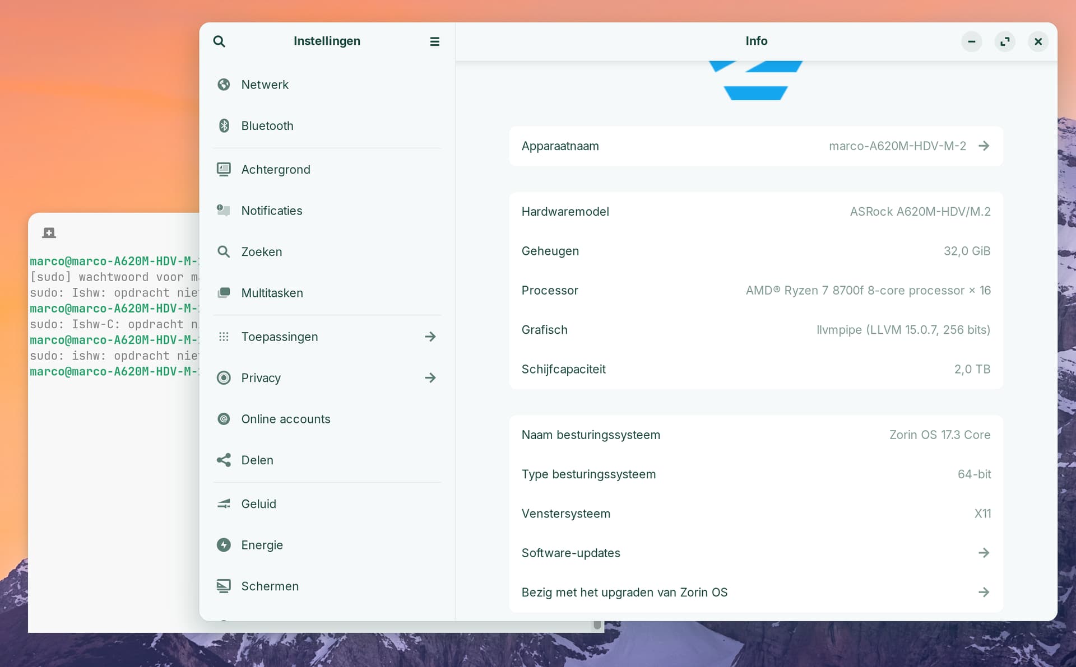Expand Privacy submenu arrow
This screenshot has width=1076, height=667.
pos(430,377)
